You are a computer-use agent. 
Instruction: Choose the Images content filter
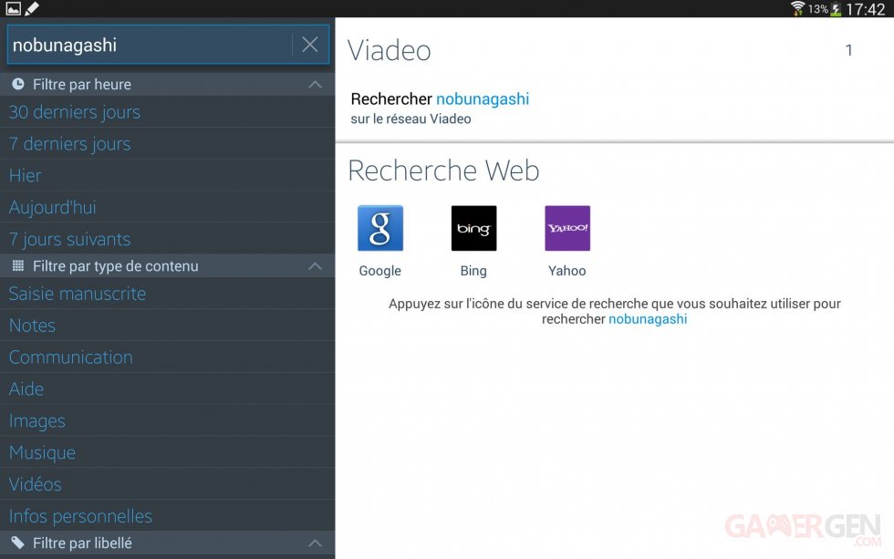[37, 421]
